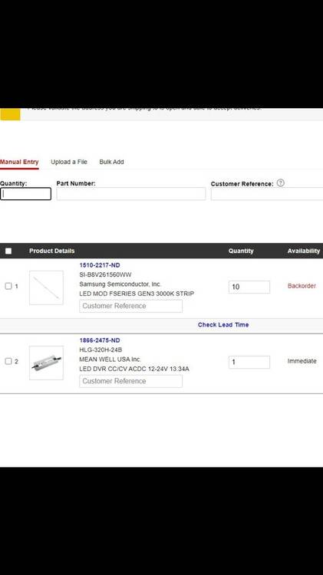Open part link 1510-2217-ND
Screen dimensions: 323x575
point(100,265)
